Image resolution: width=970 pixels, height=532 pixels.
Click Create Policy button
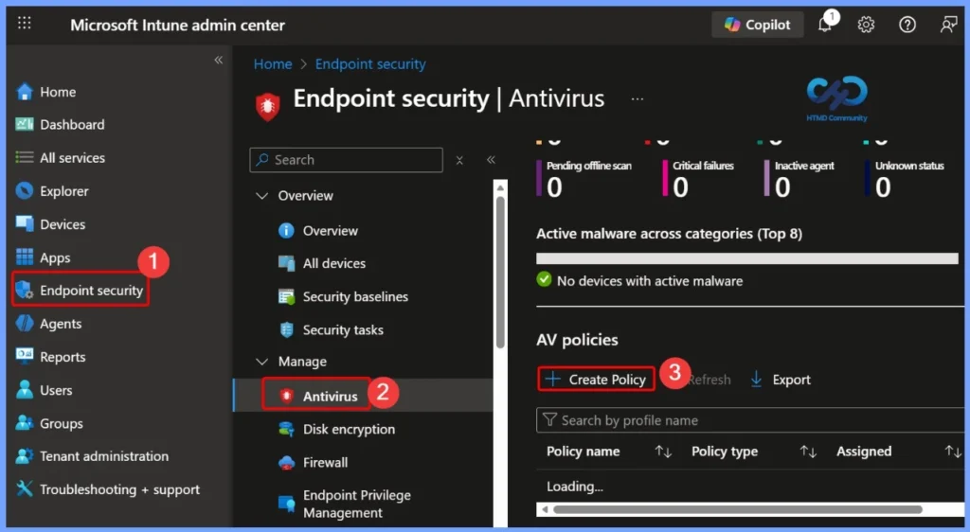coord(597,380)
